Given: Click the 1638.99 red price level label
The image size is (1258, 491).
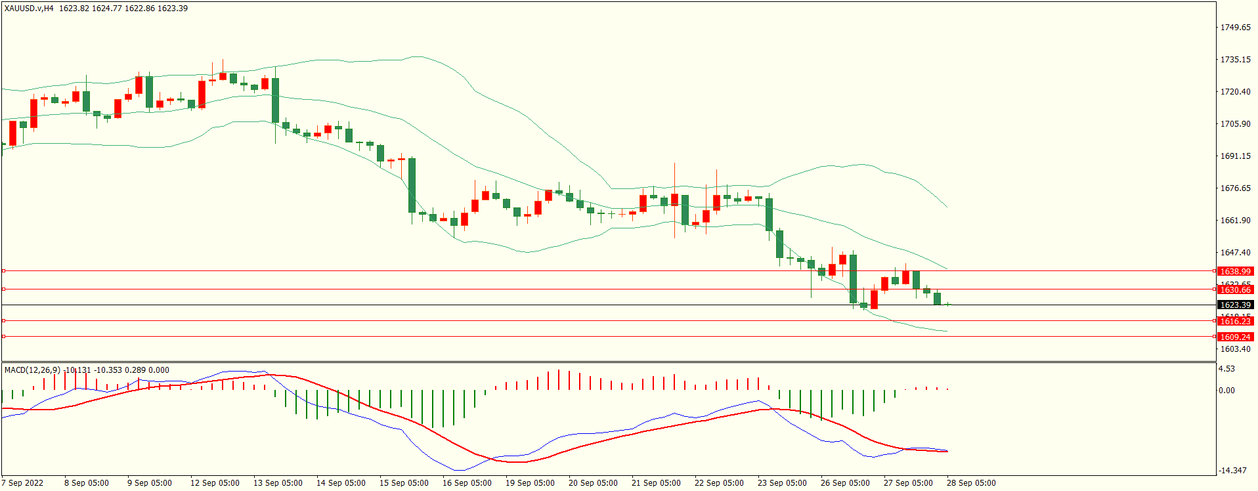Looking at the screenshot, I should pyautogui.click(x=1235, y=271).
